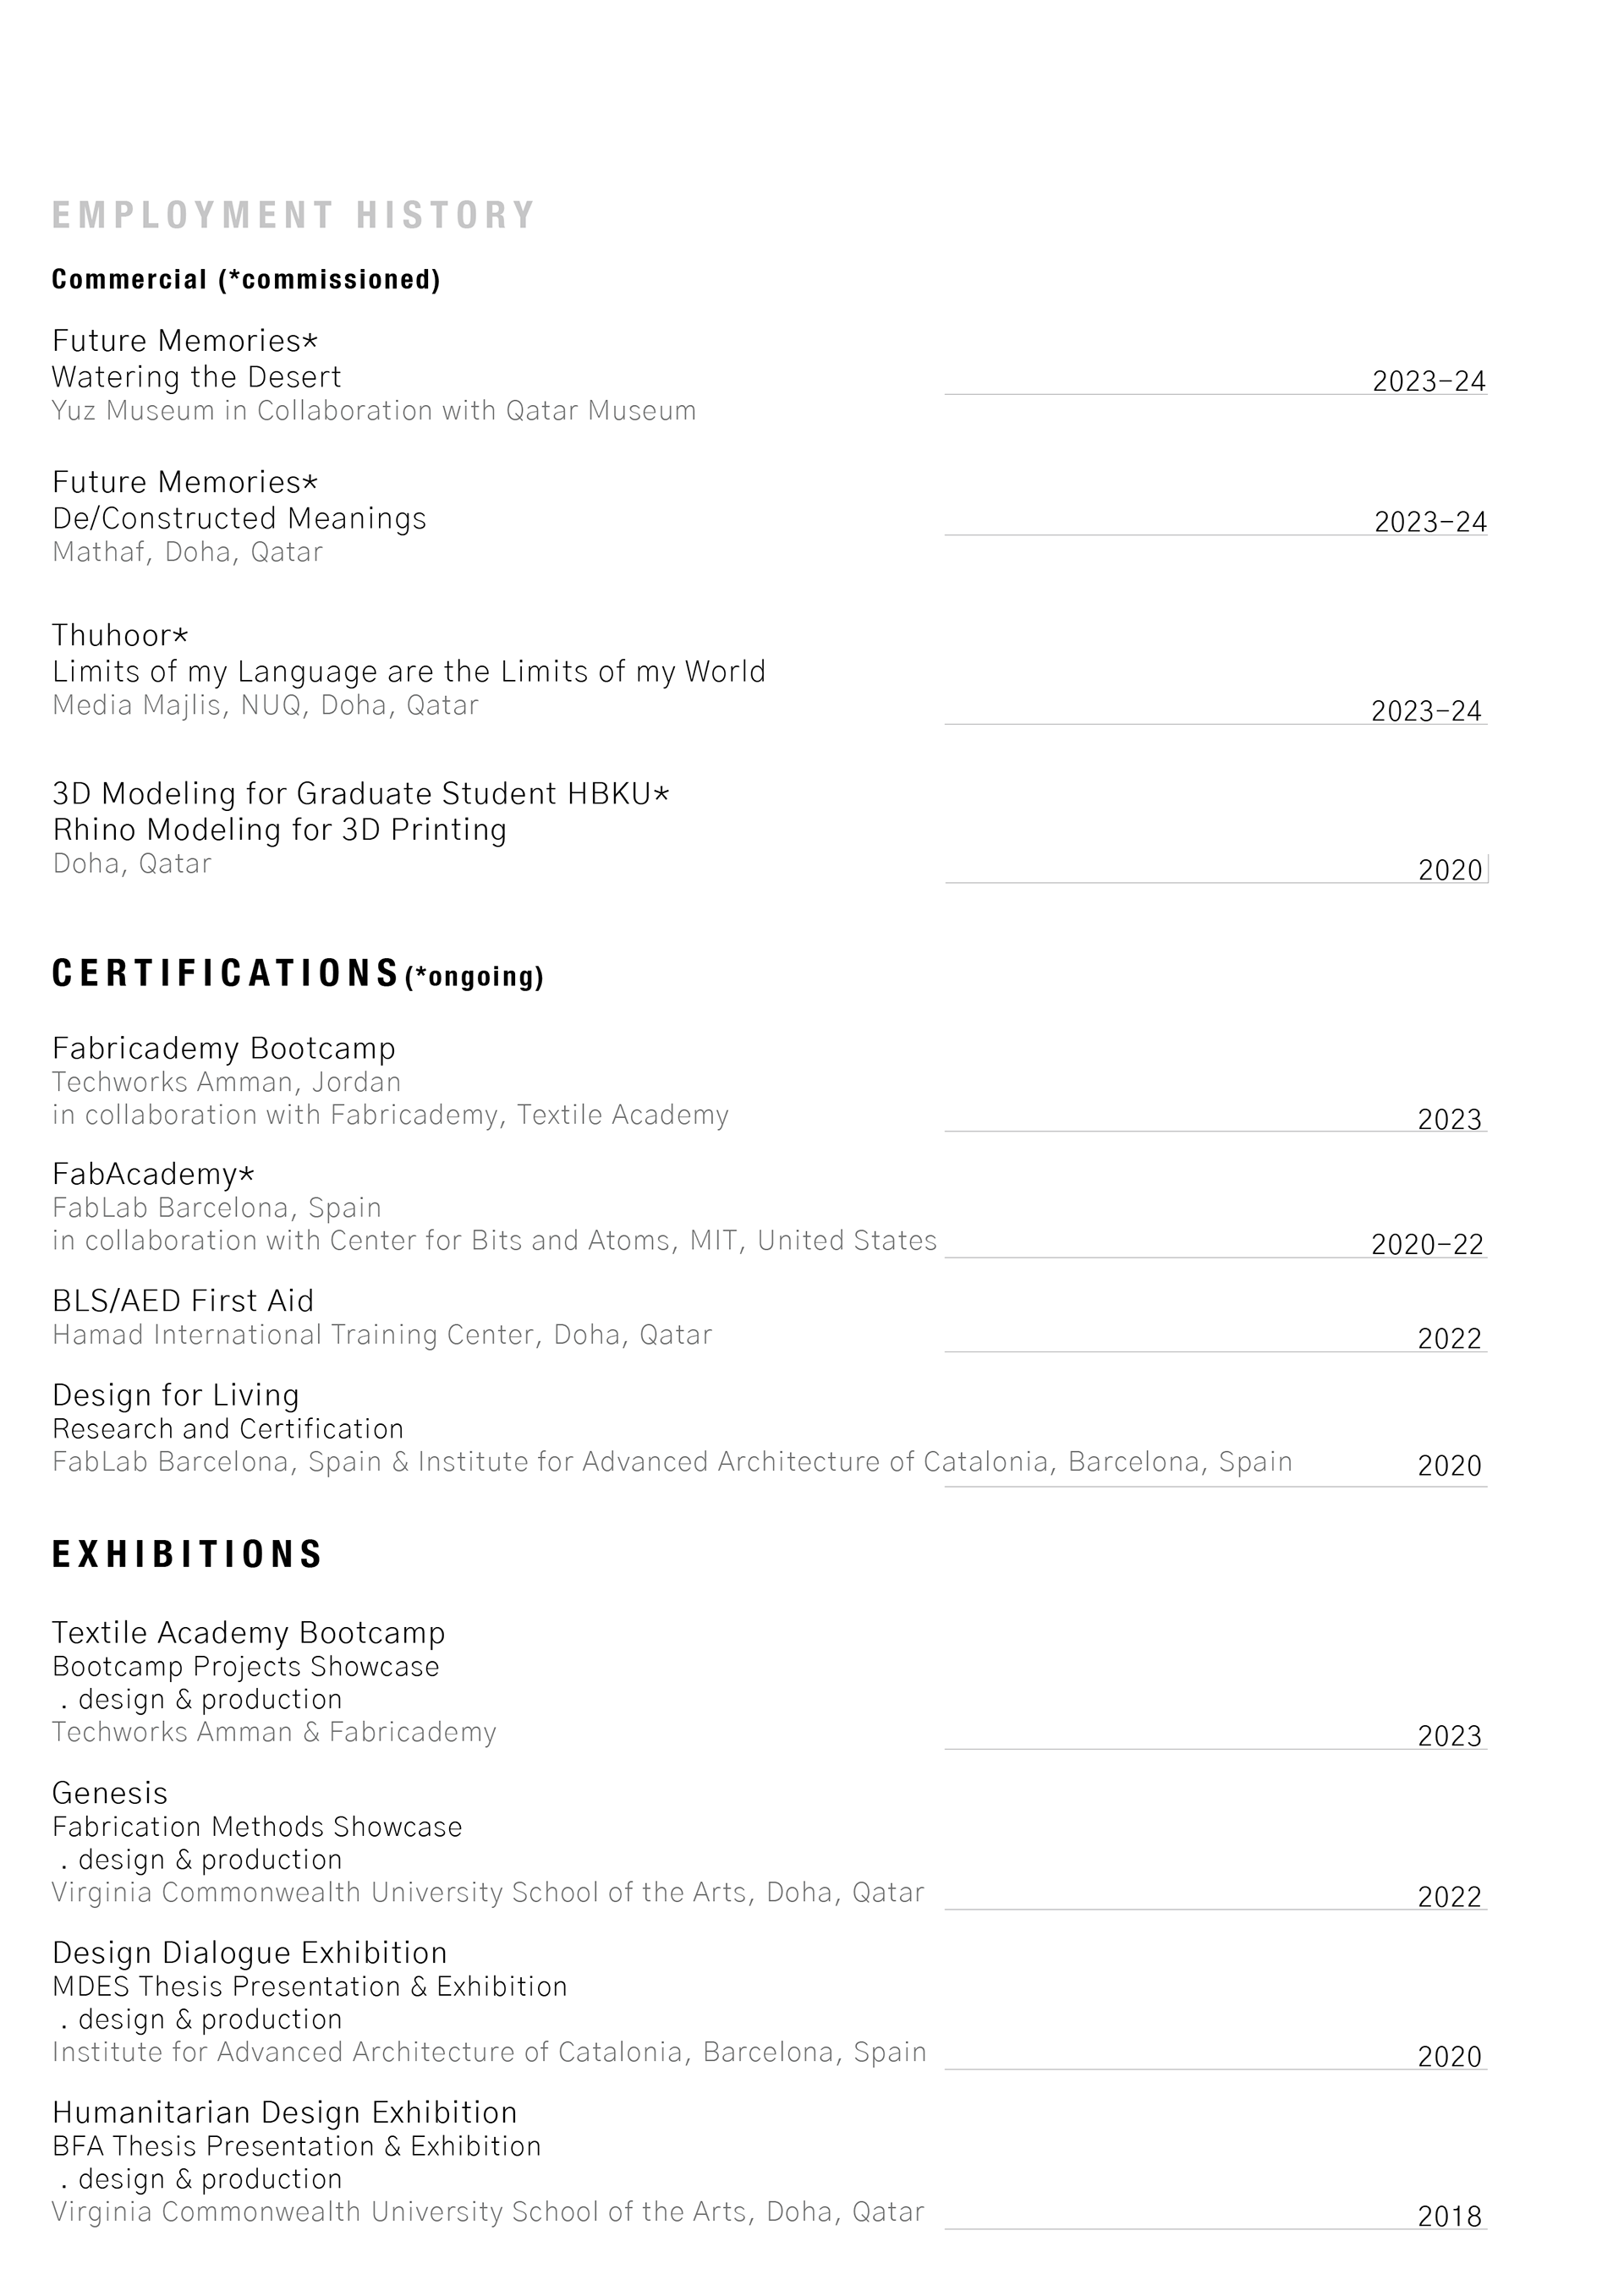Click the Exhibitions section heading
Screen dimensions: 1624x2296
tap(187, 1553)
